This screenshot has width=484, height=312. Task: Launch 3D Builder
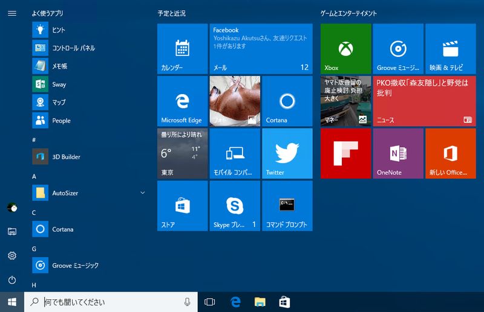[90, 157]
